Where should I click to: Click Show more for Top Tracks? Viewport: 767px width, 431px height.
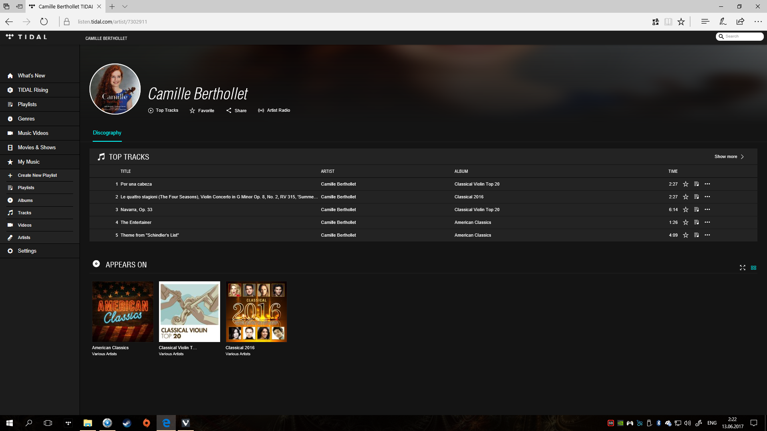[729, 157]
